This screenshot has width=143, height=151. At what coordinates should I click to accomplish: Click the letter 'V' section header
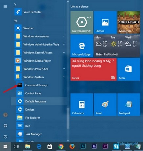pyautogui.click(x=15, y=4)
